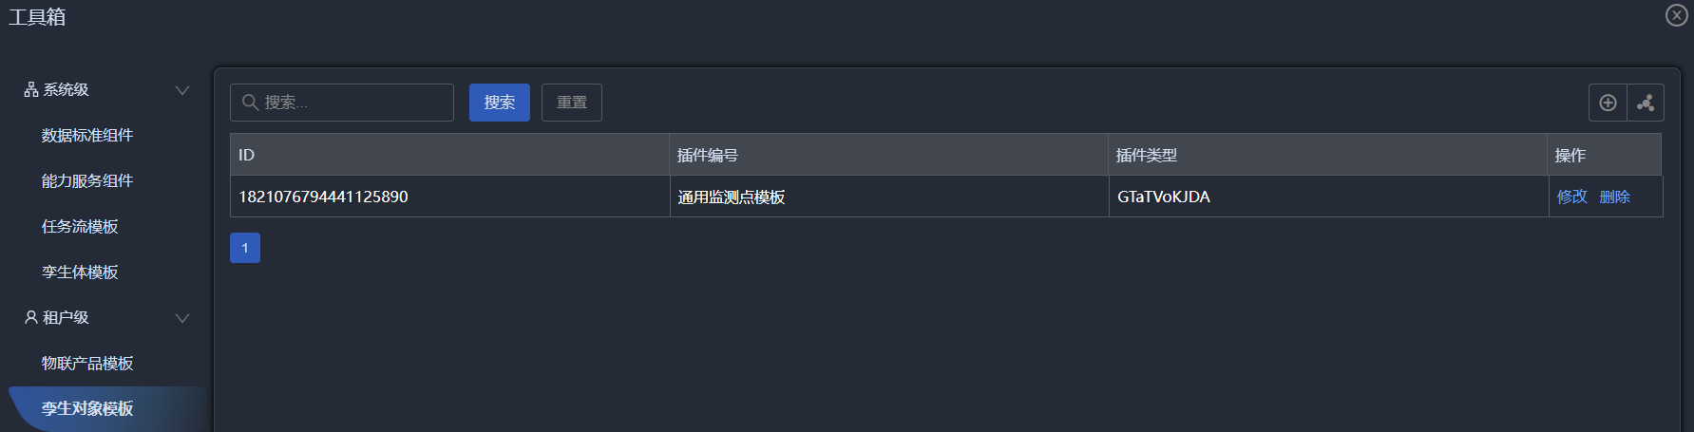Click the 重置 button
Image resolution: width=1694 pixels, height=432 pixels.
click(x=572, y=103)
